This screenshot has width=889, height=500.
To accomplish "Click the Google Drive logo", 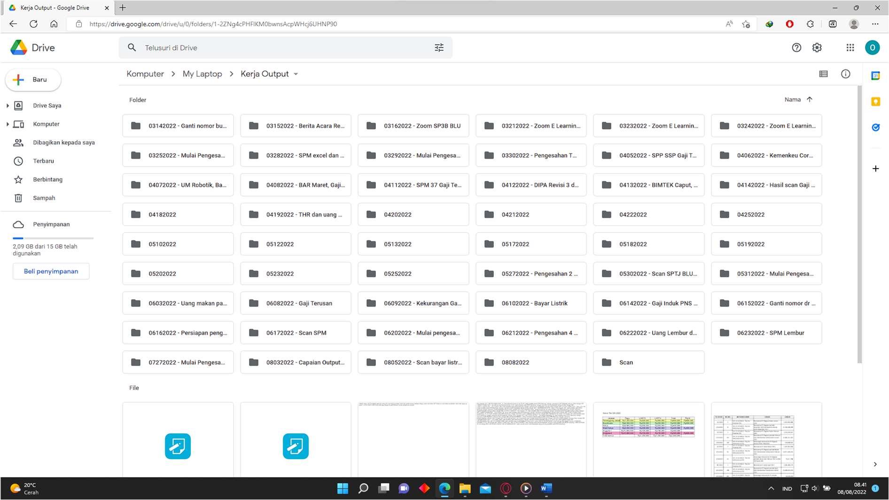I will [x=32, y=47].
